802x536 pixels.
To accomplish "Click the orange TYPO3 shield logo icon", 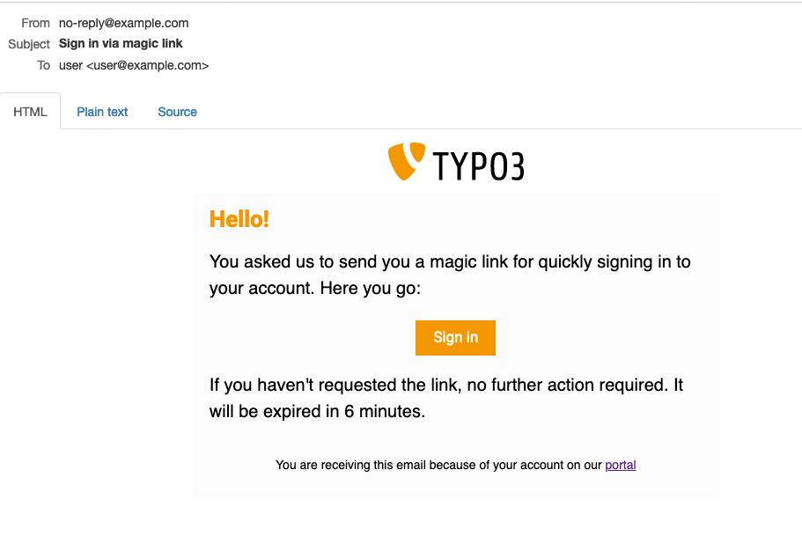I will click(407, 161).
